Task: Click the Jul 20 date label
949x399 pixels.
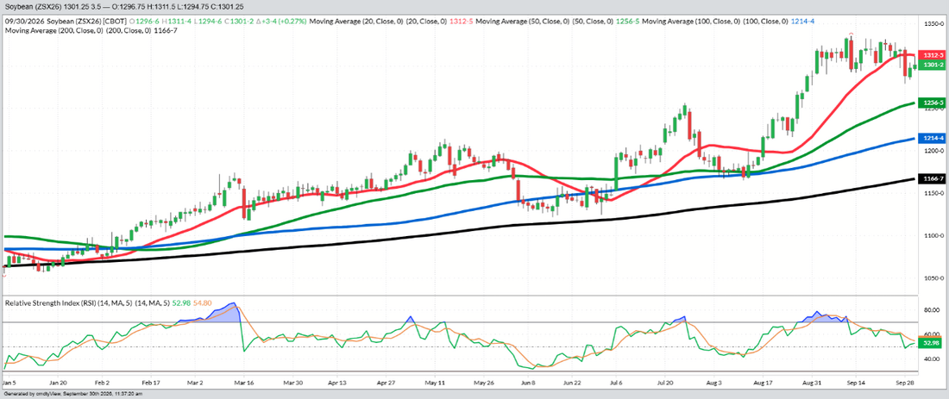Action: point(664,383)
